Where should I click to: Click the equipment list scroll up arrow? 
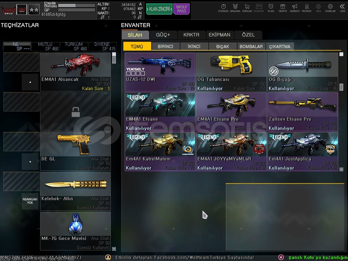pyautogui.click(x=114, y=54)
